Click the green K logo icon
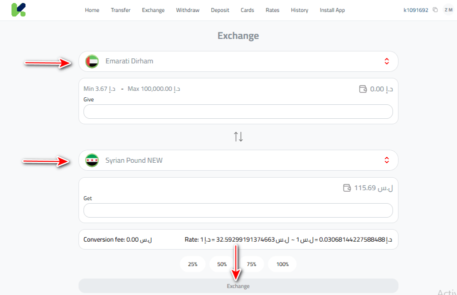 18,10
